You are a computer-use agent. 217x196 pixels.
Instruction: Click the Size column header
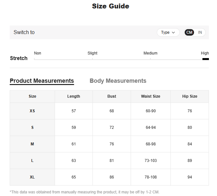[32, 96]
